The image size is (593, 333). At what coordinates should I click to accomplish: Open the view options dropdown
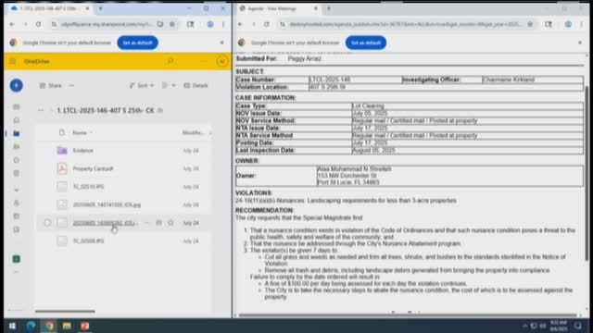coord(169,86)
